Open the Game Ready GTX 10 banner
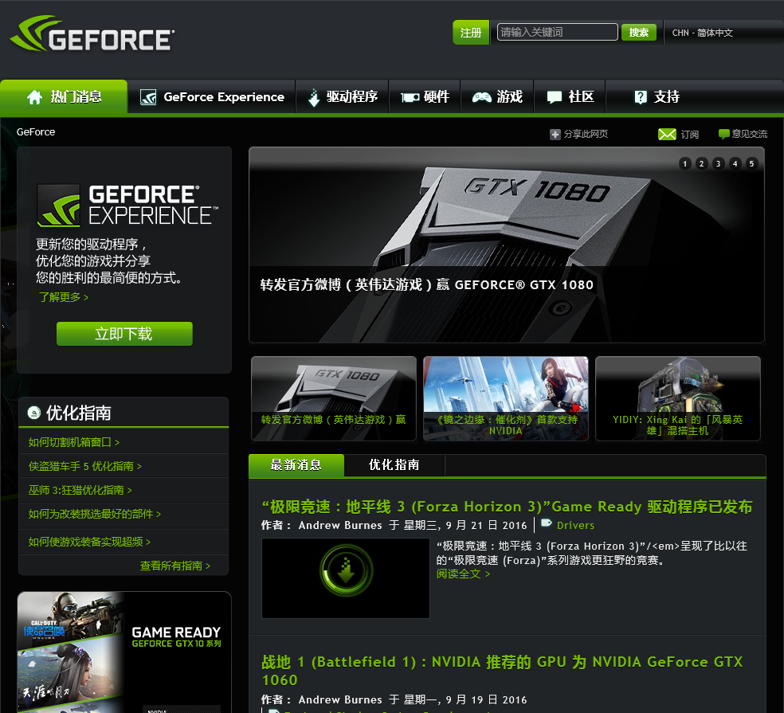The height and width of the screenshot is (713, 784). coord(124,652)
